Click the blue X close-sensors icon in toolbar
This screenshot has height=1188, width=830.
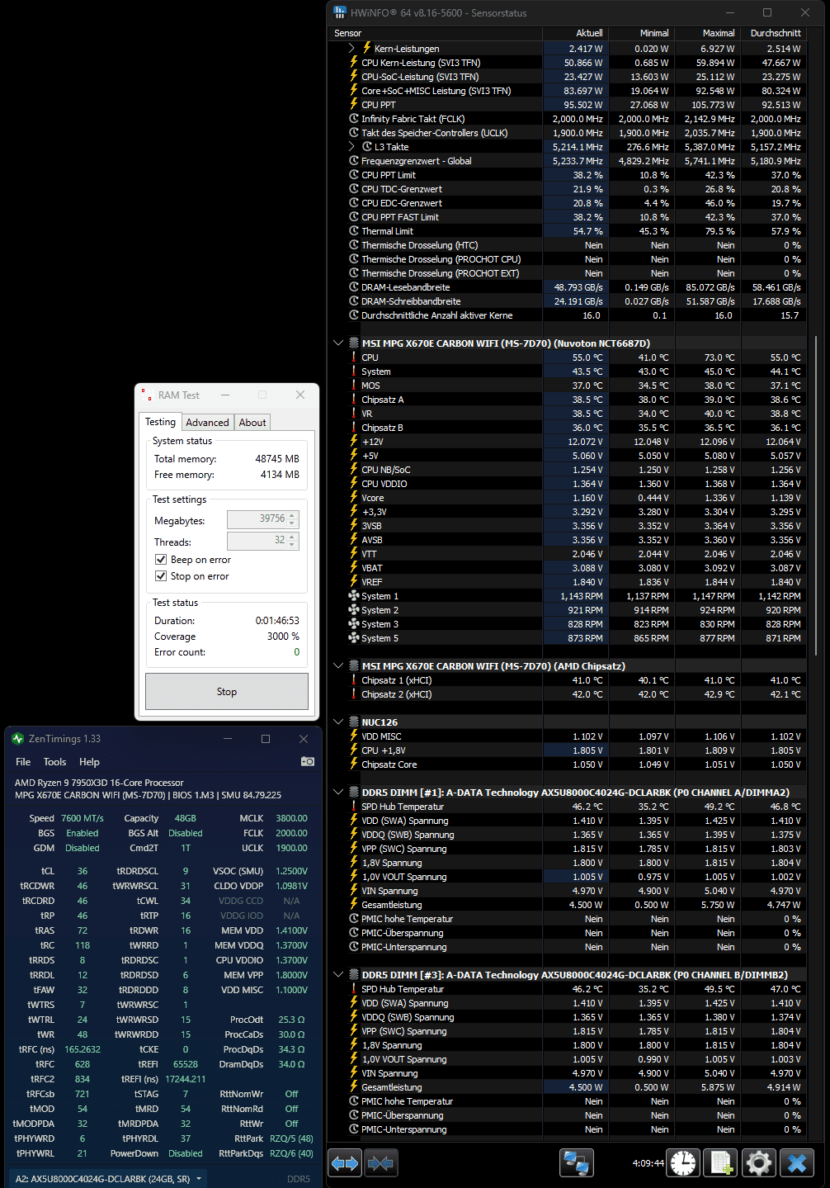coord(797,1163)
